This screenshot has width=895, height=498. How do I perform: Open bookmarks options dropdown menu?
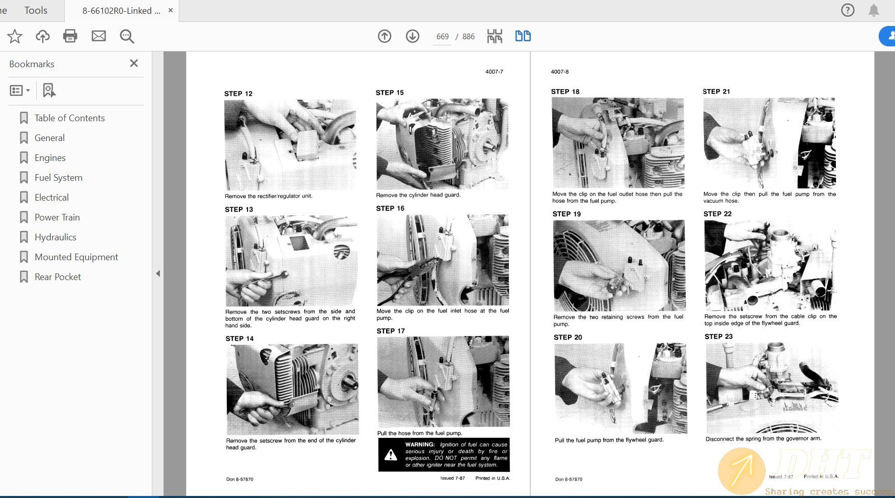tap(20, 90)
